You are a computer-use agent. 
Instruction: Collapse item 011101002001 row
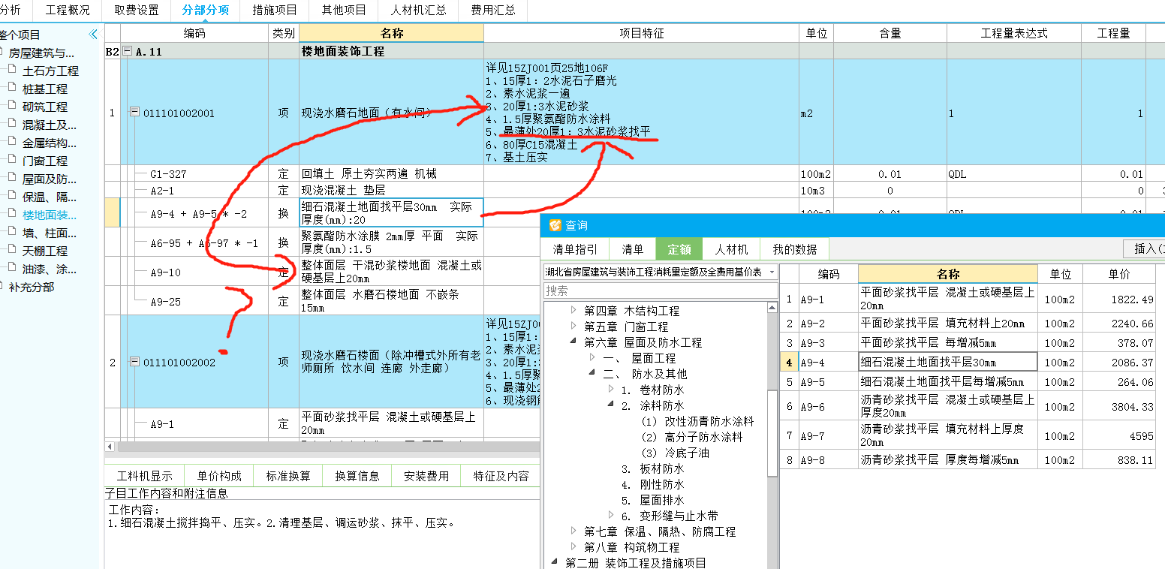click(134, 113)
